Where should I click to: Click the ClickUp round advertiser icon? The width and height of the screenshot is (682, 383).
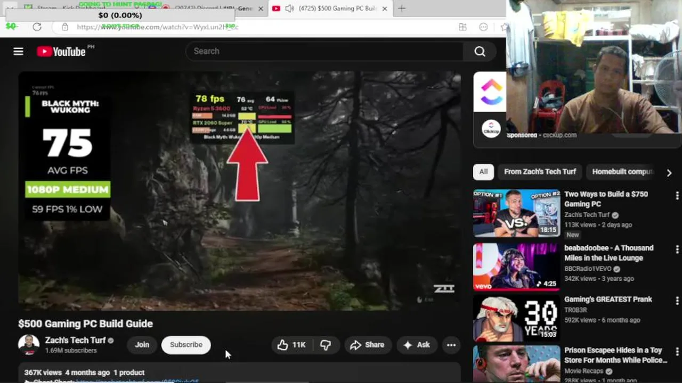[491, 128]
